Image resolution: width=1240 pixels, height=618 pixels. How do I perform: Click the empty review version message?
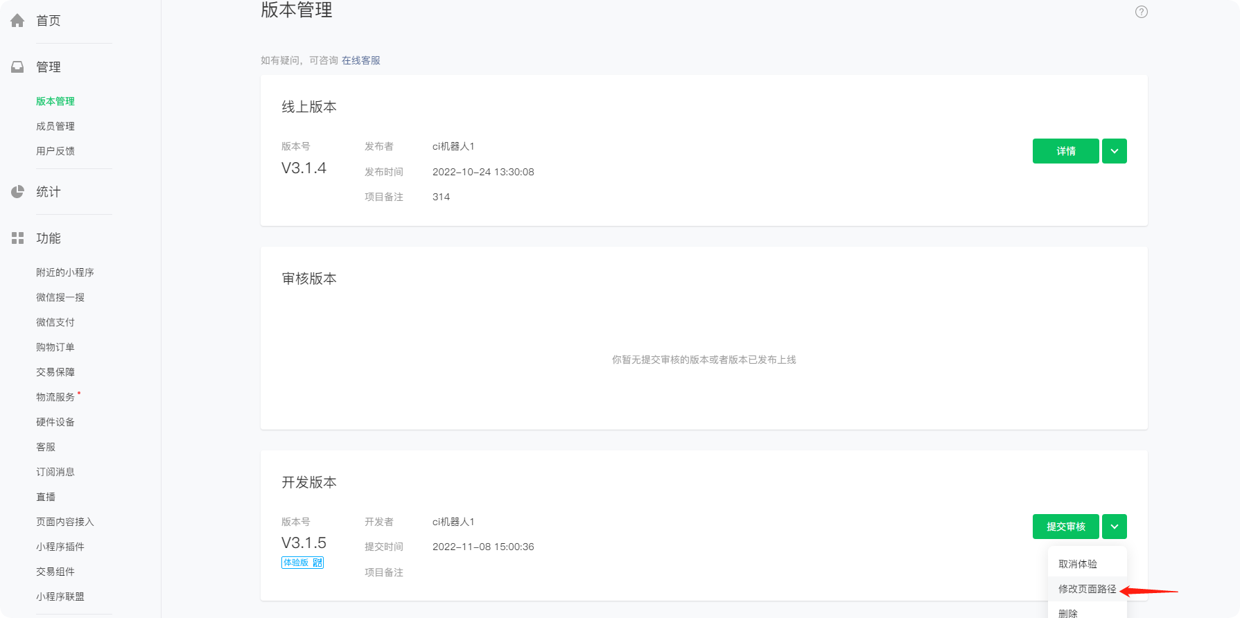(x=704, y=360)
